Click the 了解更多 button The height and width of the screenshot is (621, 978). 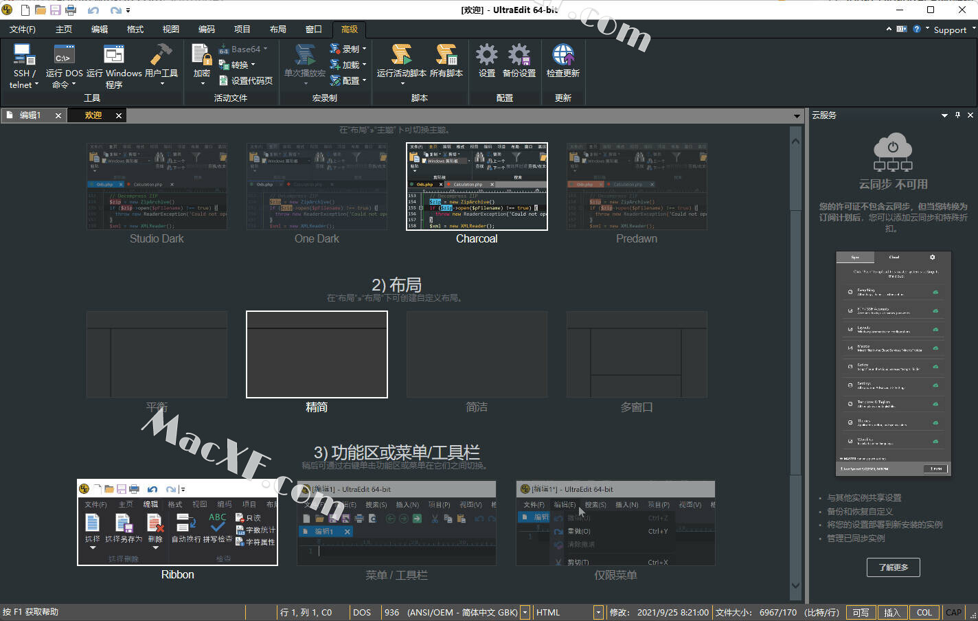(894, 567)
